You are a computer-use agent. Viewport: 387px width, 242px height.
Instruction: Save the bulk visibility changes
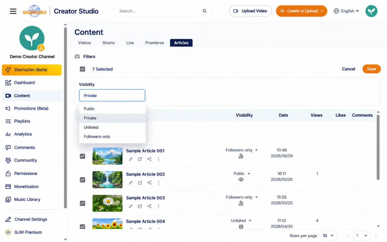tap(372, 69)
